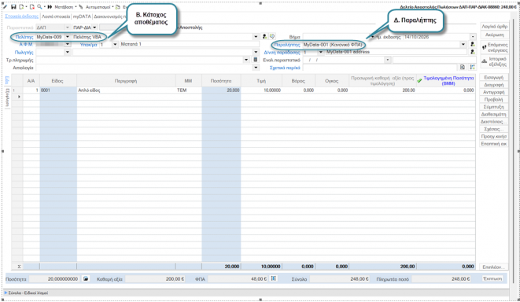Click the folder icon beside the Ποσότητα total field

click(86, 278)
